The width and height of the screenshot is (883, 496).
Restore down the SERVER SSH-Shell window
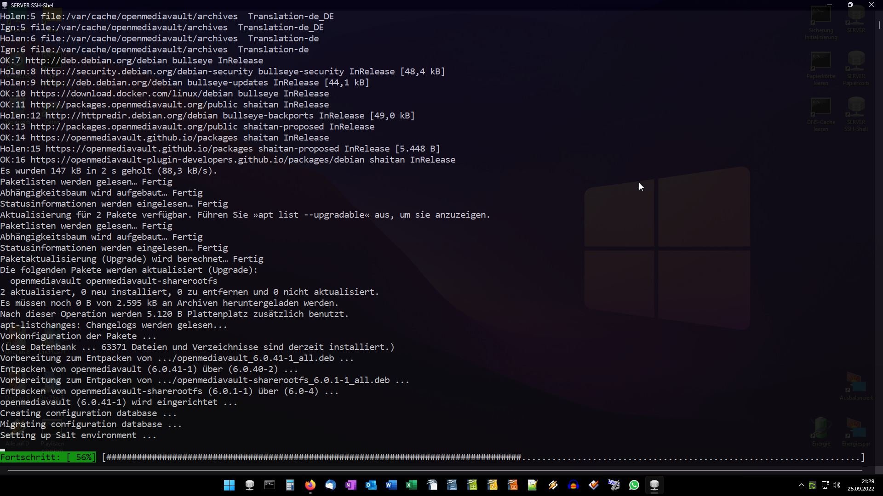click(850, 5)
